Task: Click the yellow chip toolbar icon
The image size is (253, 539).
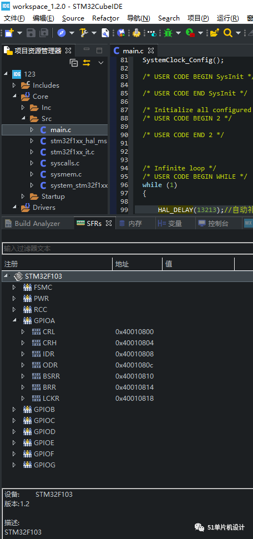Action: coord(136,33)
